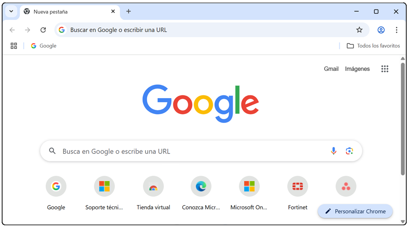The width and height of the screenshot is (408, 227).
Task: Close the Chrome window
Action: click(x=396, y=12)
